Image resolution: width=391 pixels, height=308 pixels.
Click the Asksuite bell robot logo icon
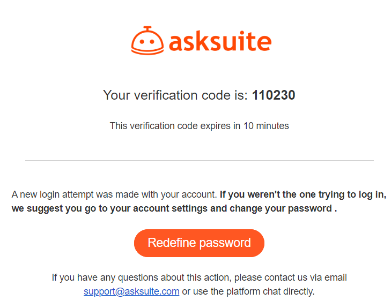point(147,40)
